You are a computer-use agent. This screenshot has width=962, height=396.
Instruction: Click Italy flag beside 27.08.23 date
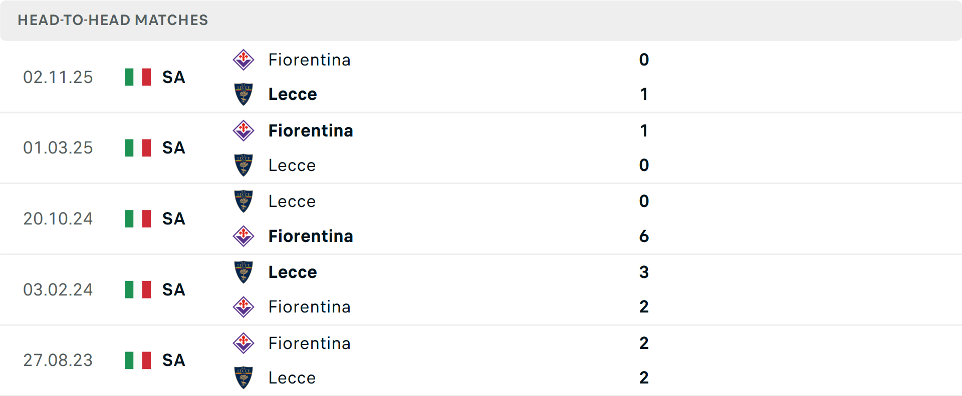coord(138,360)
